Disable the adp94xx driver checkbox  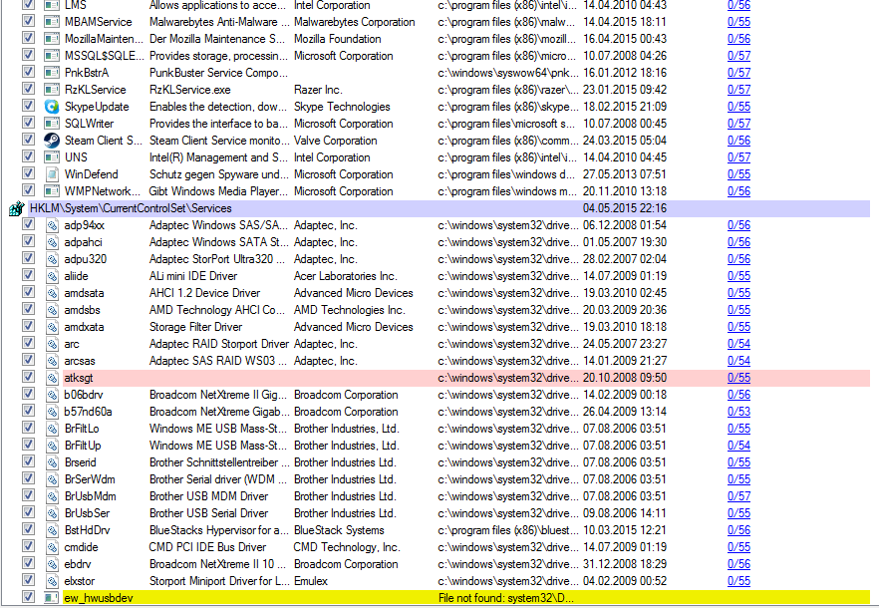(x=28, y=225)
